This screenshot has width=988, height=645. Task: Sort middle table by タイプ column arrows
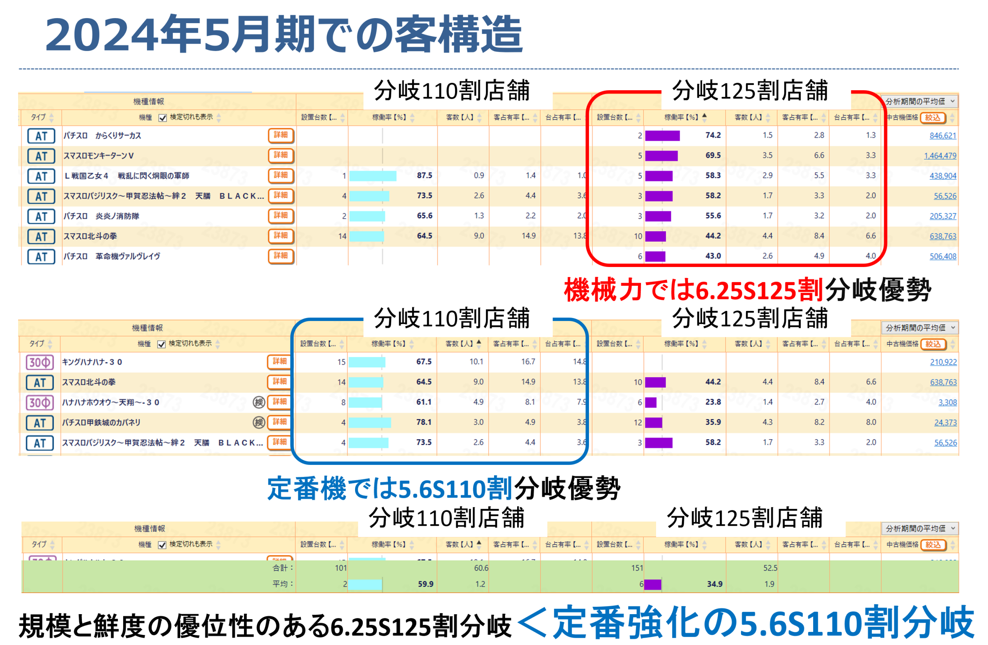tap(50, 344)
